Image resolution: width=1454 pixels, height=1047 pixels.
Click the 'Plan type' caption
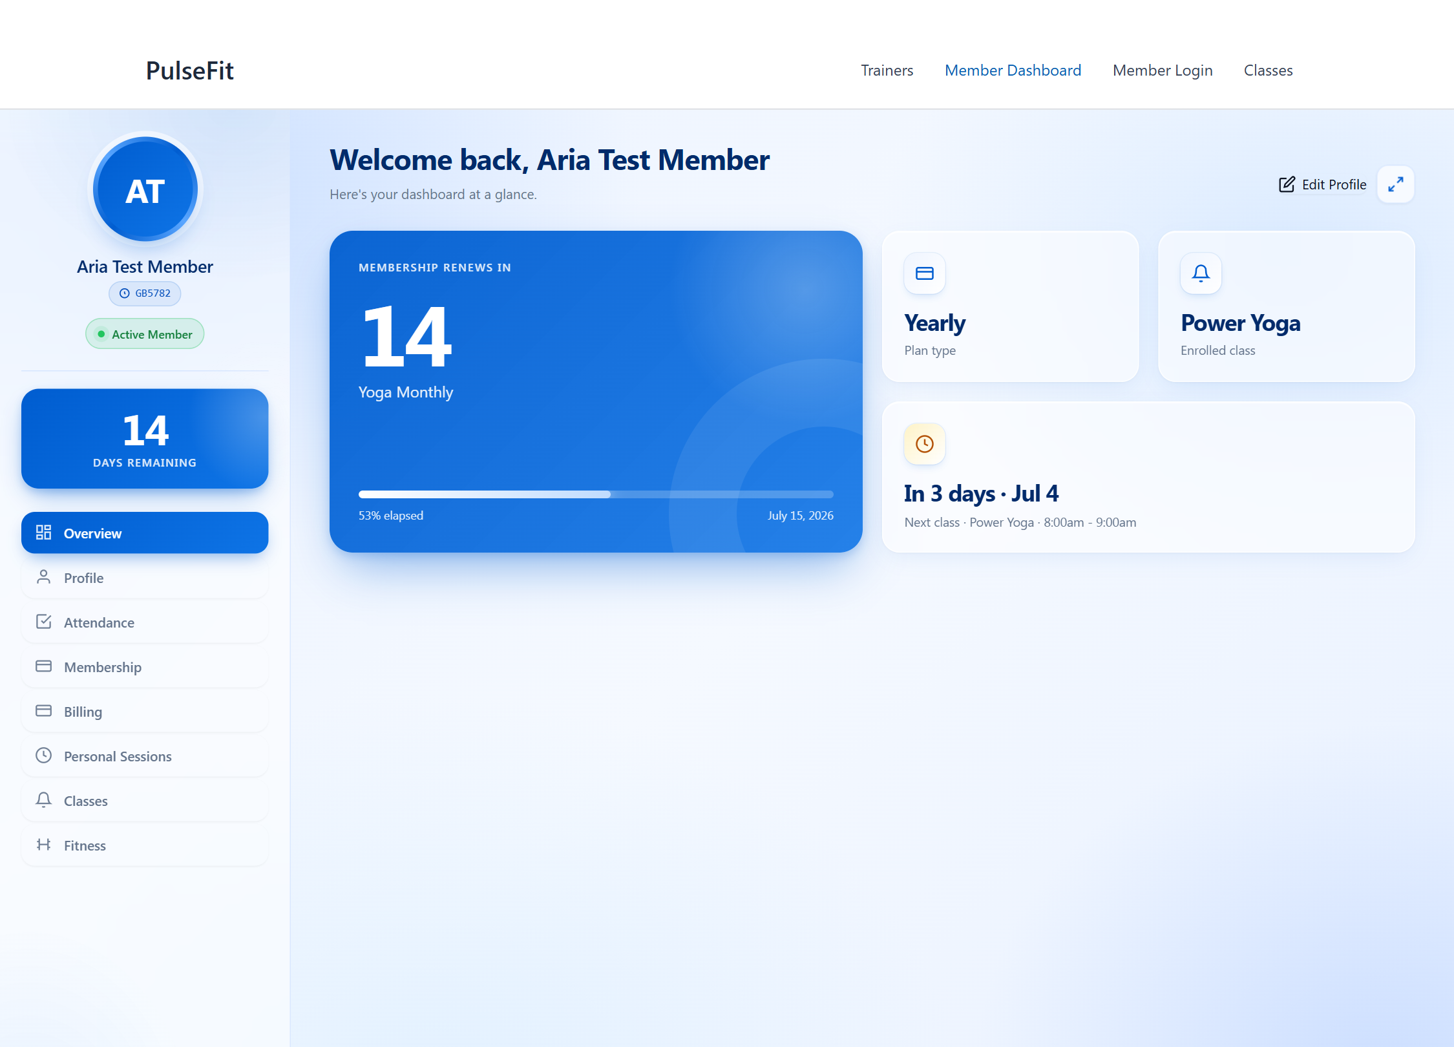click(x=930, y=350)
